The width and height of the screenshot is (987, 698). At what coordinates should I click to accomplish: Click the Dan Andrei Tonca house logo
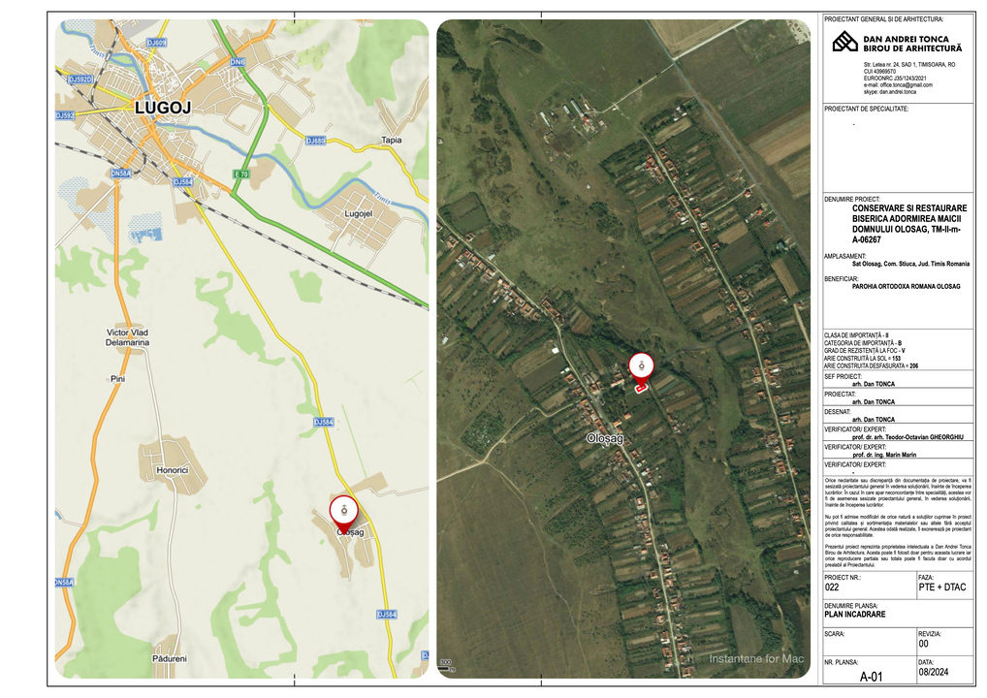pos(844,42)
